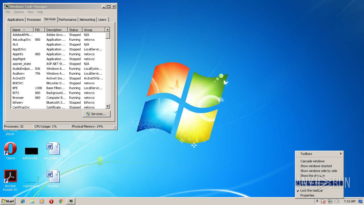Viewport: 364px width, 205px height.
Task: Select the BITS service row
Action: 58,93
